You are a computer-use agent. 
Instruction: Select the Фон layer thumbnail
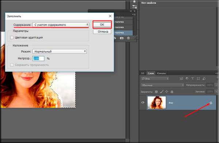(157, 103)
